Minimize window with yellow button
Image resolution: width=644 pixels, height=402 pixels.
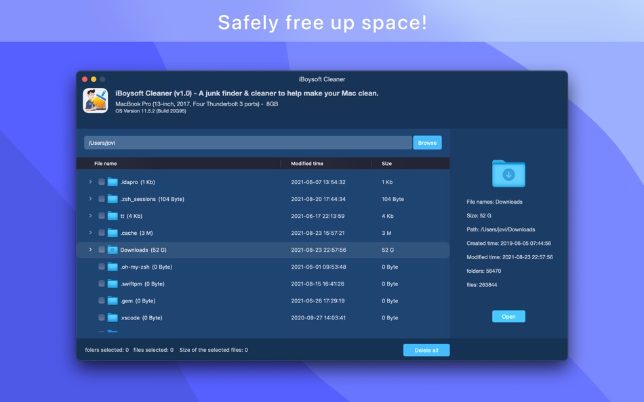(94, 79)
